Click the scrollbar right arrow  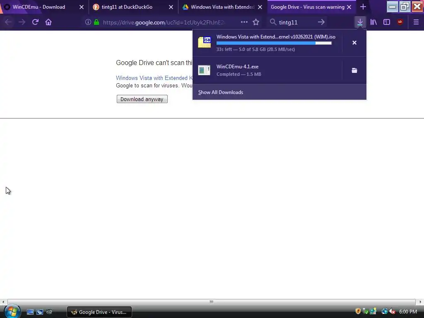(x=420, y=302)
